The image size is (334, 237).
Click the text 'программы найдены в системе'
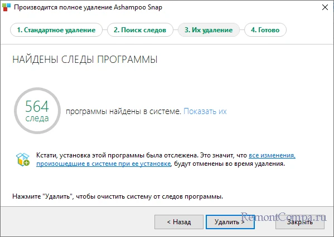click(123, 111)
